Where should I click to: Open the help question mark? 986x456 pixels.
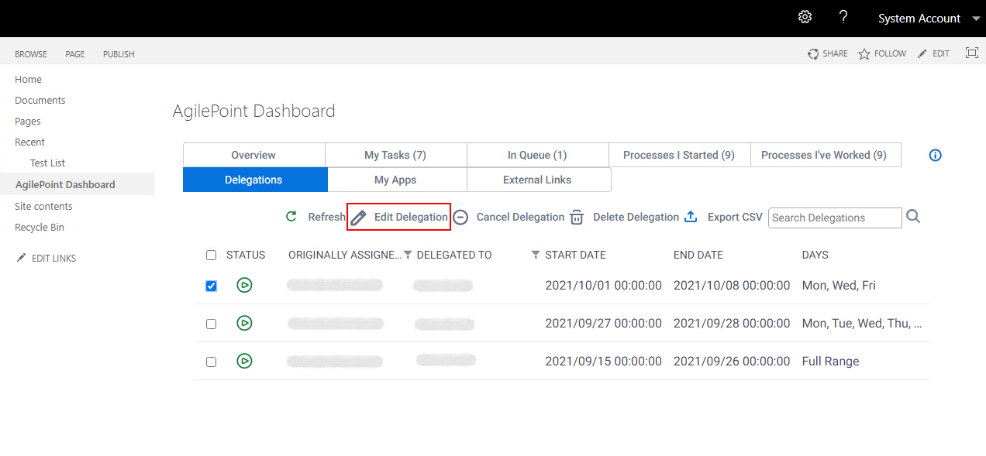[843, 17]
